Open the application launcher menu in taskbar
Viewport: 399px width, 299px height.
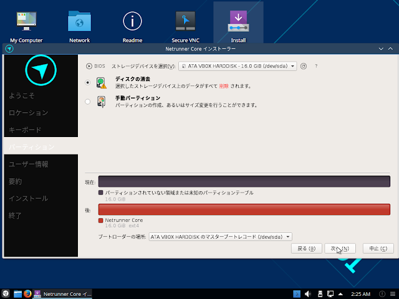pos(6,293)
